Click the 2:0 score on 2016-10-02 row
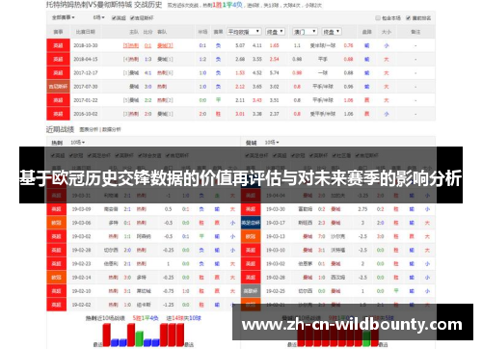 (x=147, y=114)
